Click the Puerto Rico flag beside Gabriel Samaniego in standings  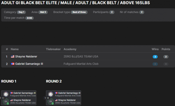[x=12, y=64]
